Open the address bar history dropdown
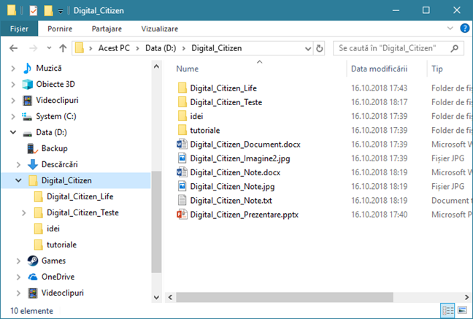Screen dimensions: 473x319 pyautogui.click(x=306, y=49)
